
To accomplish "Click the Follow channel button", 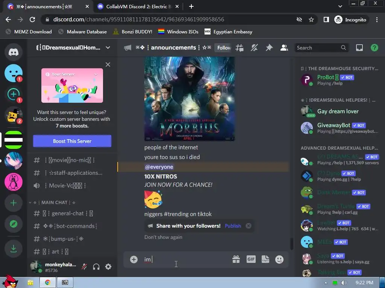I will (x=223, y=48).
